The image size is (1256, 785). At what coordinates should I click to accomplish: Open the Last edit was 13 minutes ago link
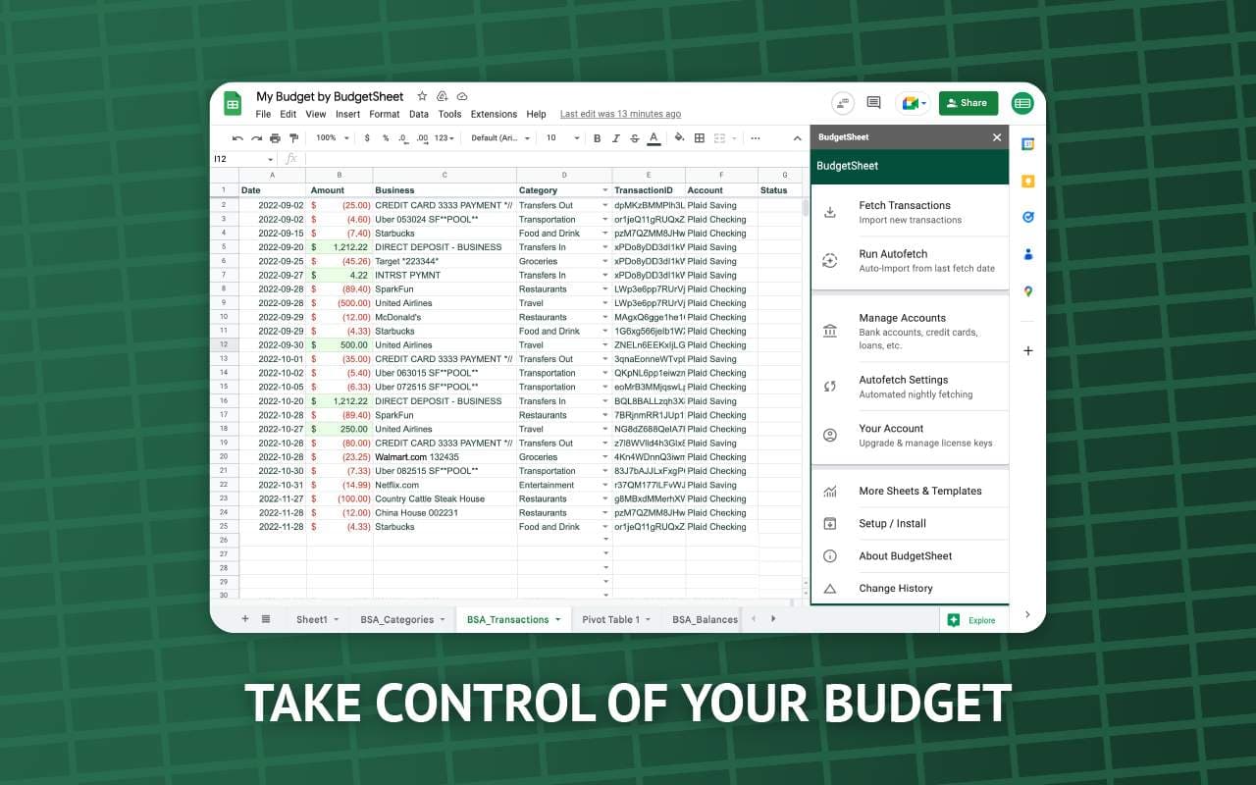click(x=620, y=114)
